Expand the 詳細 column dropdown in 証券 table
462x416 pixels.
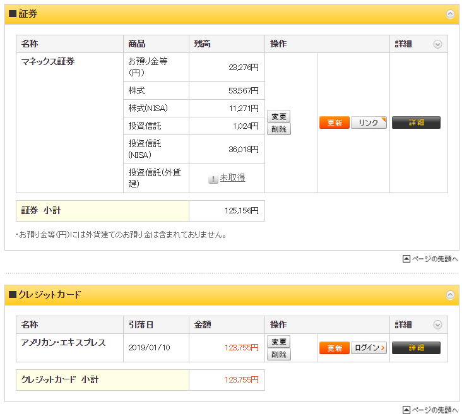pos(437,44)
